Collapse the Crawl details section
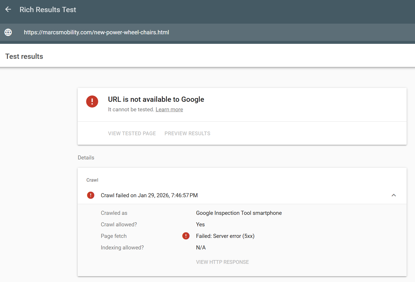This screenshot has width=415, height=282. [x=394, y=195]
